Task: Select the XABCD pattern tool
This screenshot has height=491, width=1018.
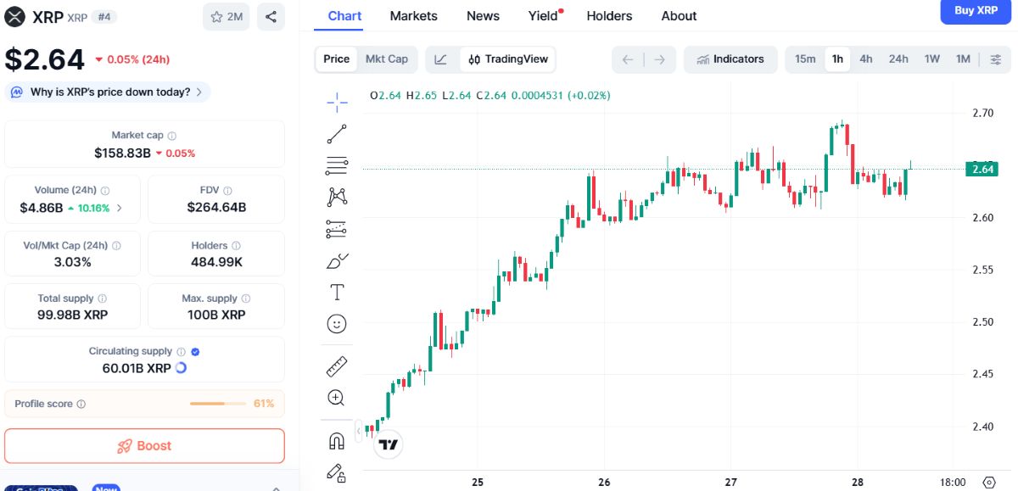Action: tap(337, 198)
